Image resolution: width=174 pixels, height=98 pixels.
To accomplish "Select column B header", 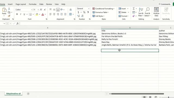I will click(x=130, y=28).
